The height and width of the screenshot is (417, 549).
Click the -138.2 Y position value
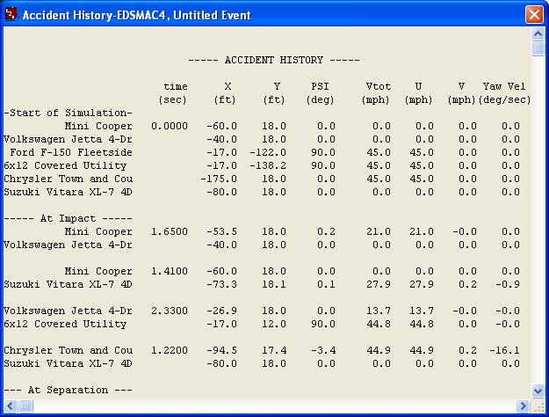click(269, 165)
